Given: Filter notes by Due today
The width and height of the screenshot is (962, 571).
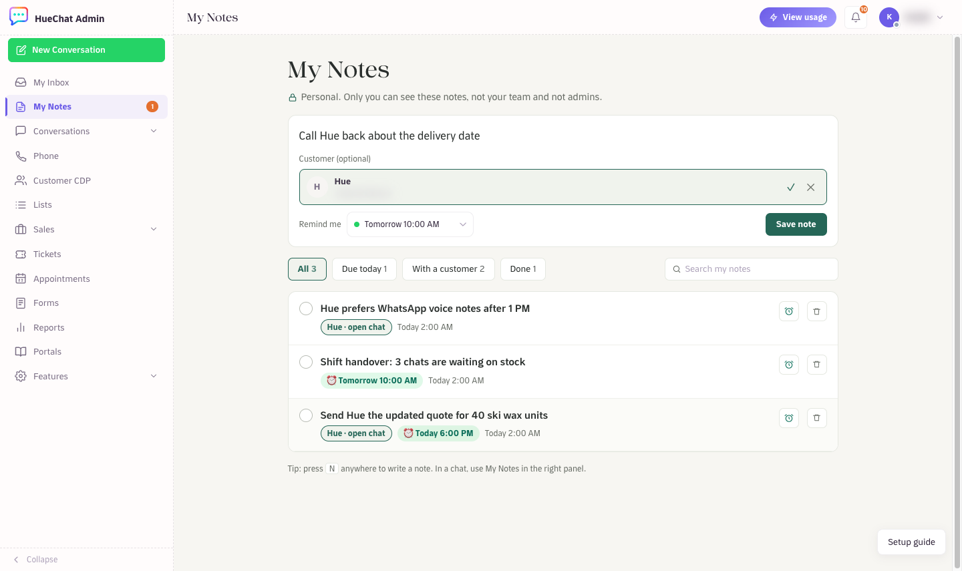Looking at the screenshot, I should 364,269.
